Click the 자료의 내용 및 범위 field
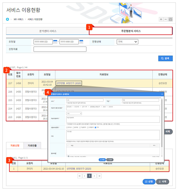Screen dimensions: 178x191 click(x=113, y=108)
